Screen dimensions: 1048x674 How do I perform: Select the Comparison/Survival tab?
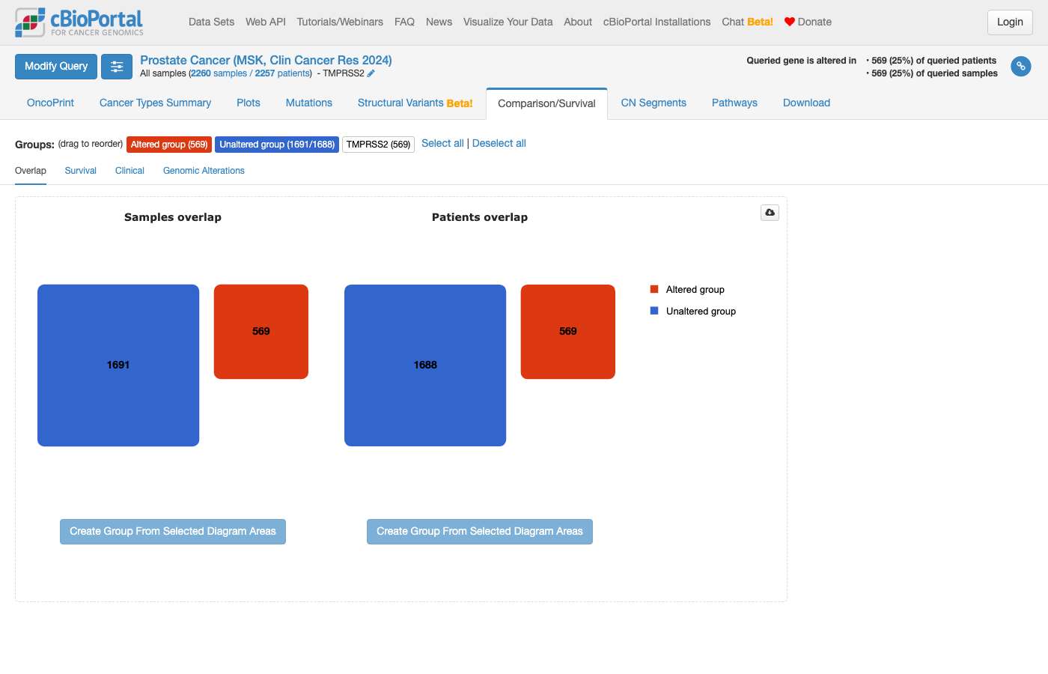click(546, 104)
